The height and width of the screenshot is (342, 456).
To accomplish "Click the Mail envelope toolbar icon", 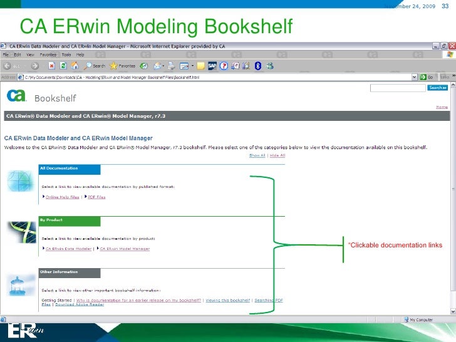I will coord(157,66).
